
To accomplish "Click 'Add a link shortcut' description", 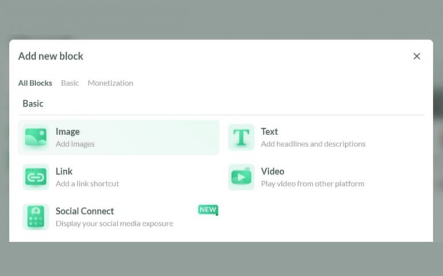I will click(x=87, y=183).
